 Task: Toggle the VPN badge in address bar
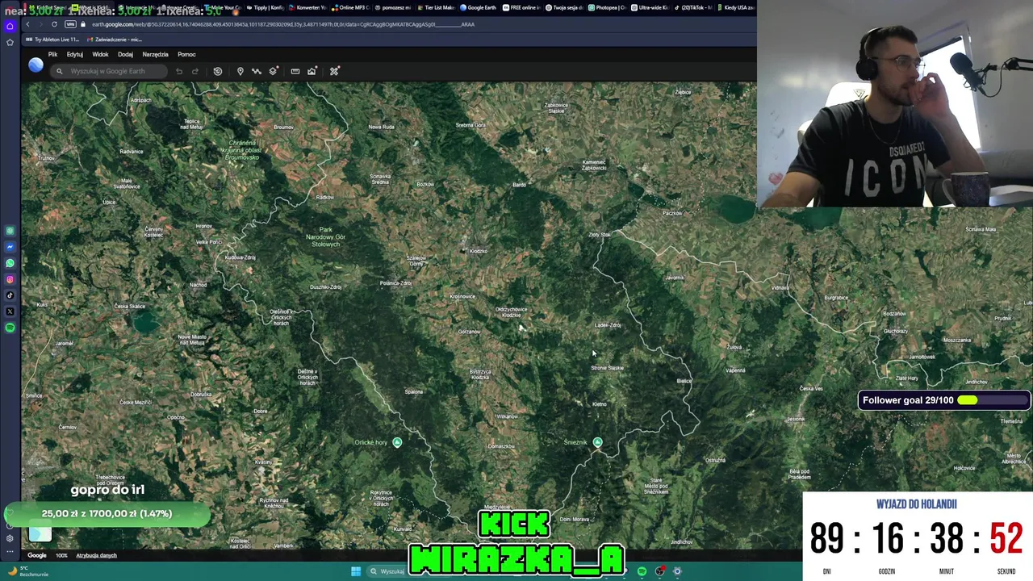[70, 24]
